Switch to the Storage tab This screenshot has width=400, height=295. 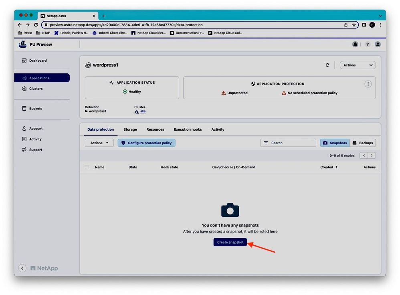coord(130,129)
